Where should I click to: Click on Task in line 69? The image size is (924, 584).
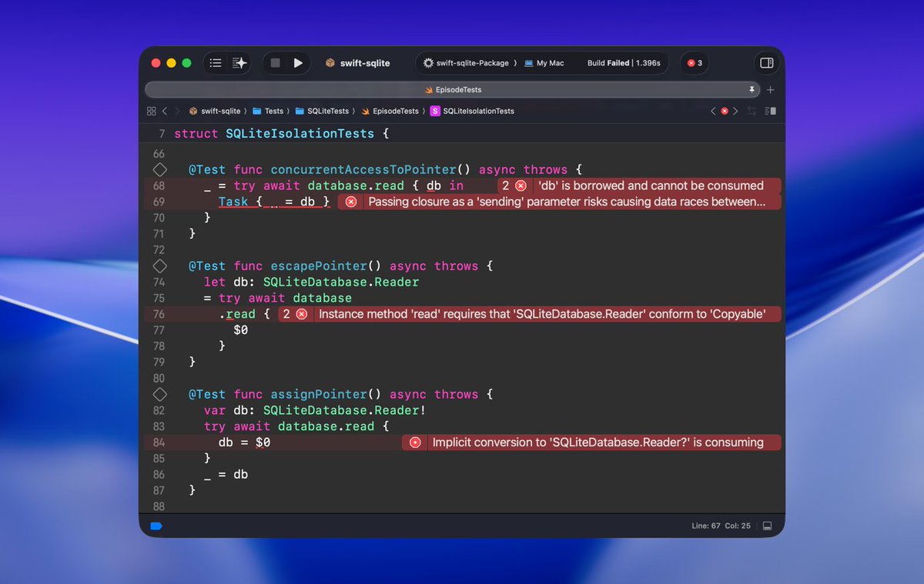(233, 202)
